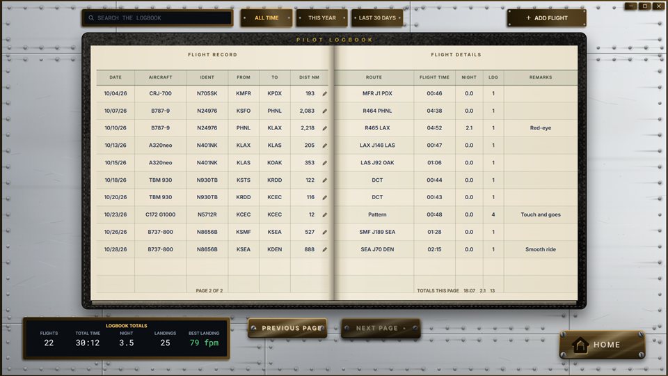
Task: Edit the 10/07/26 KSFO to PHNL entry pencil
Action: [325, 111]
